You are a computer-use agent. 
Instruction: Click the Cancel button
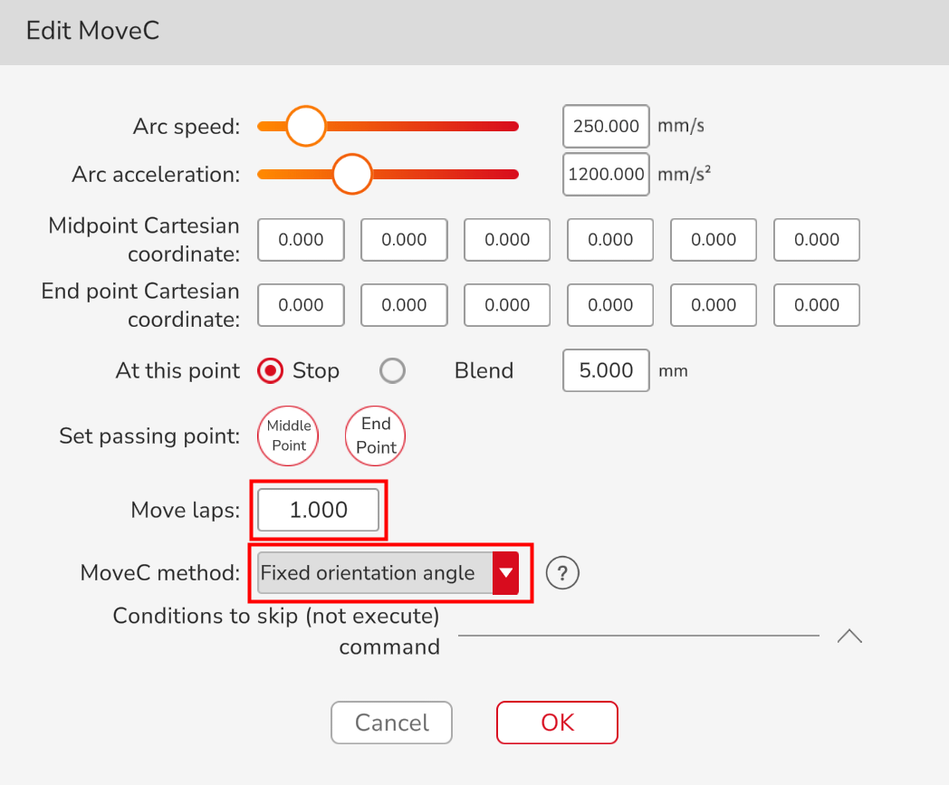pyautogui.click(x=391, y=723)
